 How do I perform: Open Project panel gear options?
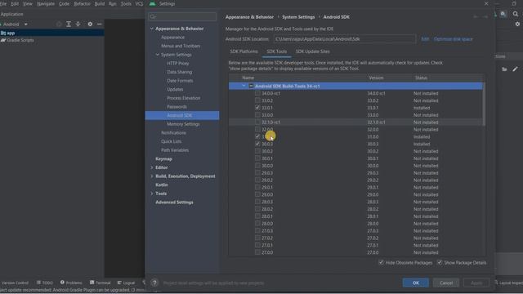point(90,24)
